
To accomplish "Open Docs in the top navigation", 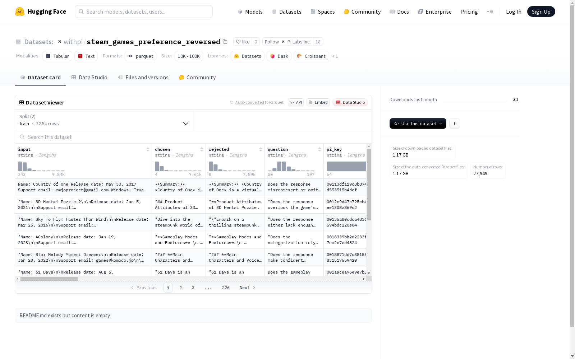I will [x=399, y=11].
